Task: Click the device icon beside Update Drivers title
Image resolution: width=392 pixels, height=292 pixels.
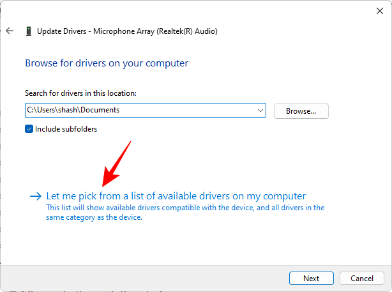Action: [29, 31]
